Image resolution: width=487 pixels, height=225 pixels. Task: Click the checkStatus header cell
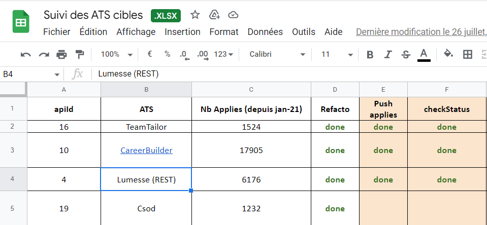(x=446, y=109)
